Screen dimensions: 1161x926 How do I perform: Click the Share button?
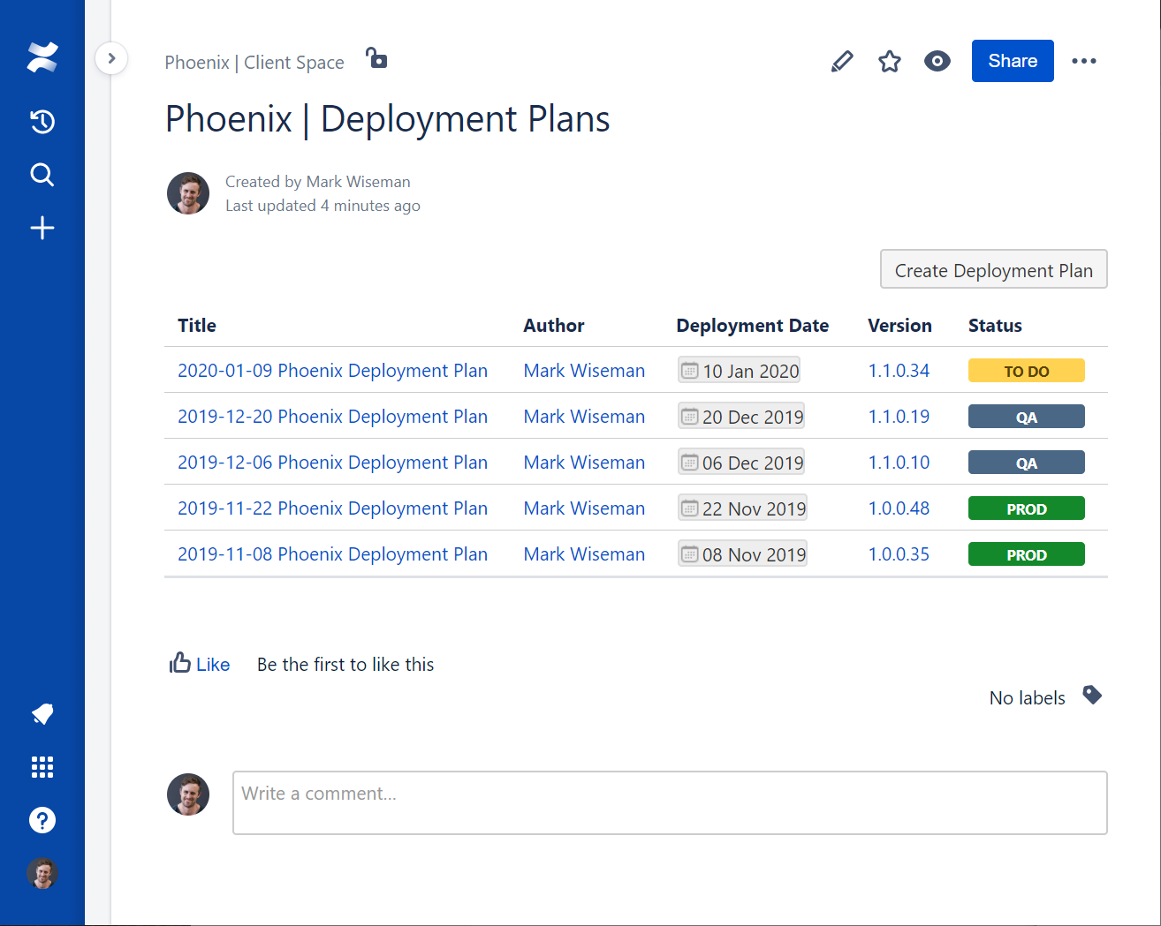[x=1013, y=61]
